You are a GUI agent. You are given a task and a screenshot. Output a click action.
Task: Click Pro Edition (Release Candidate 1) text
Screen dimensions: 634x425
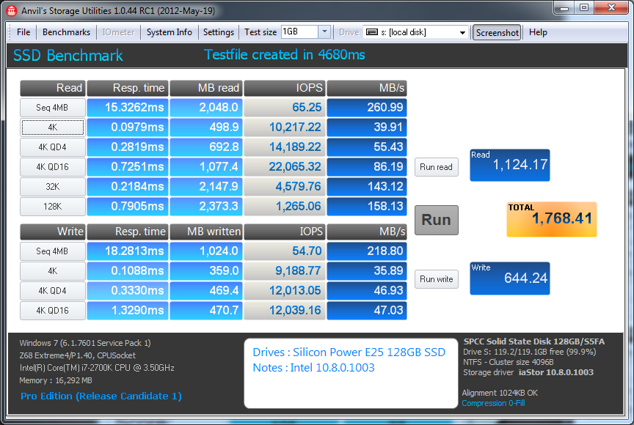(x=101, y=396)
